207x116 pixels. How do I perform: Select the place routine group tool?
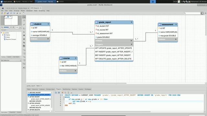24,46
